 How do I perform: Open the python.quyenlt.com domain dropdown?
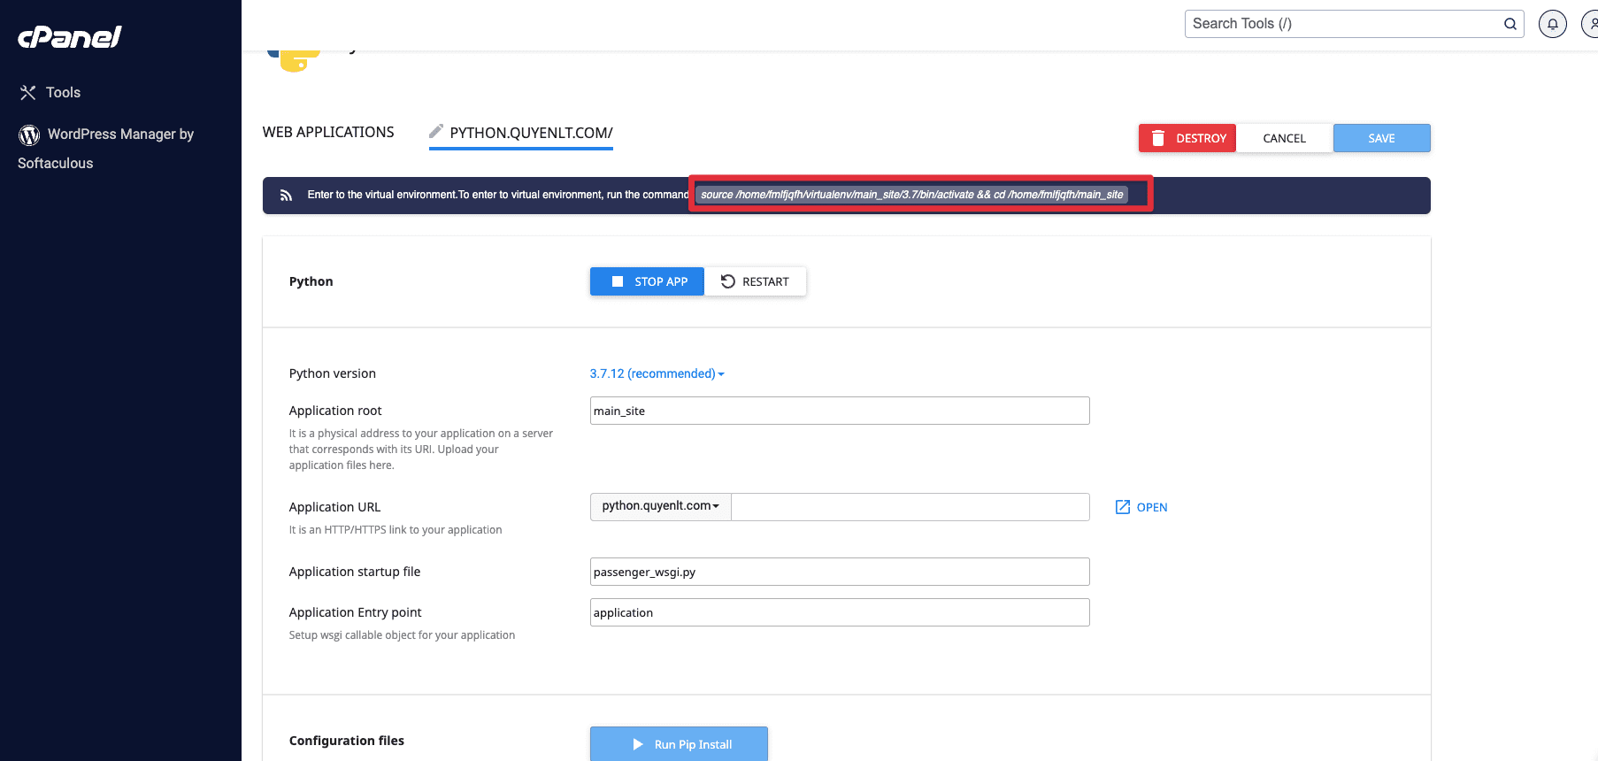(660, 506)
